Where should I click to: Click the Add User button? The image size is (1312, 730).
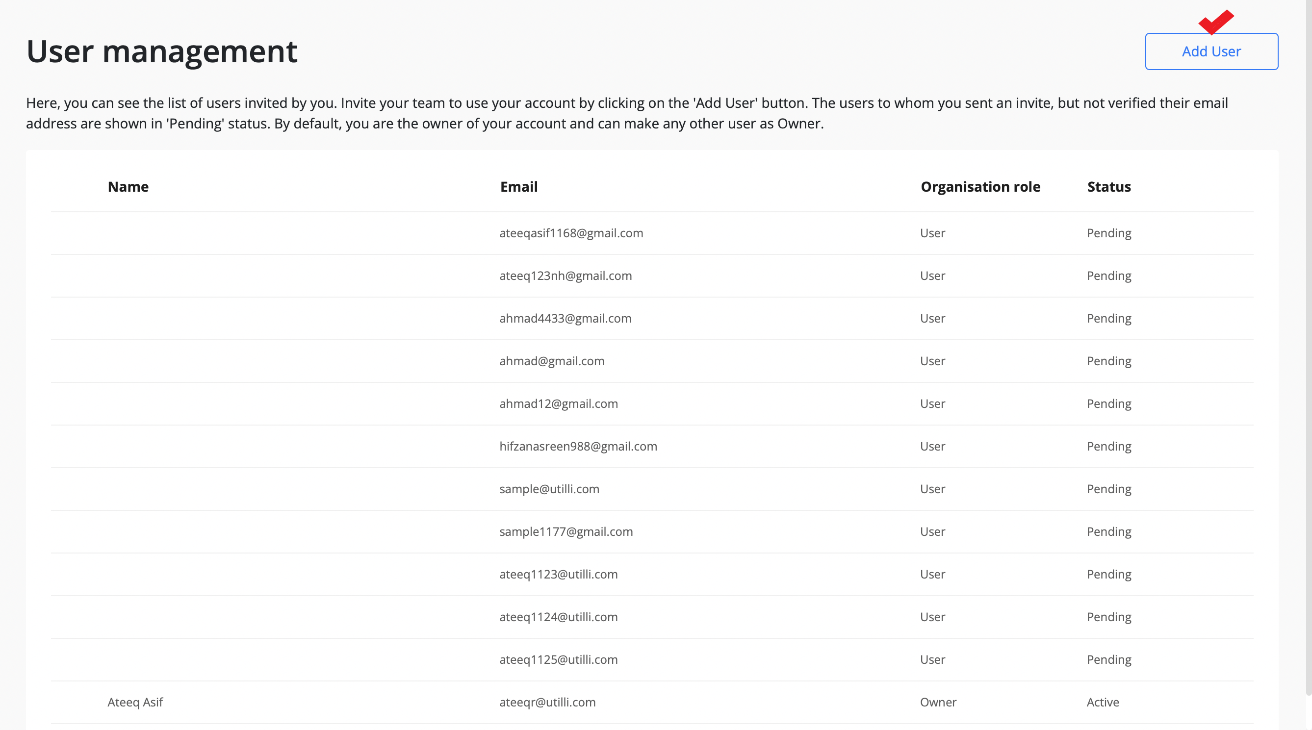point(1211,51)
